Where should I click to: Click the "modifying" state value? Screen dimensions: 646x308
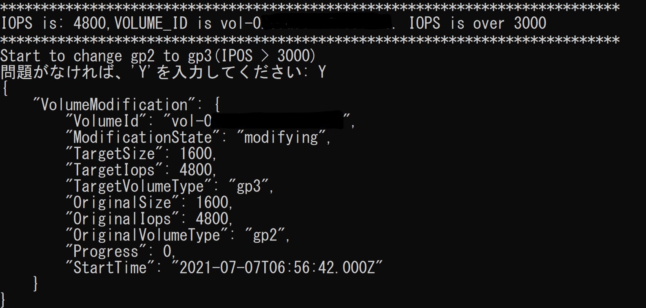click(281, 137)
